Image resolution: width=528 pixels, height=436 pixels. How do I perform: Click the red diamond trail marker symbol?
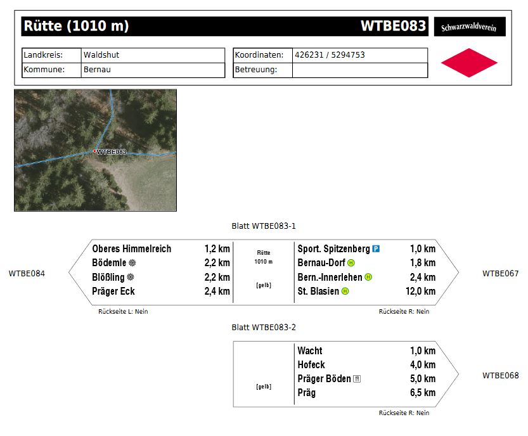(x=469, y=62)
